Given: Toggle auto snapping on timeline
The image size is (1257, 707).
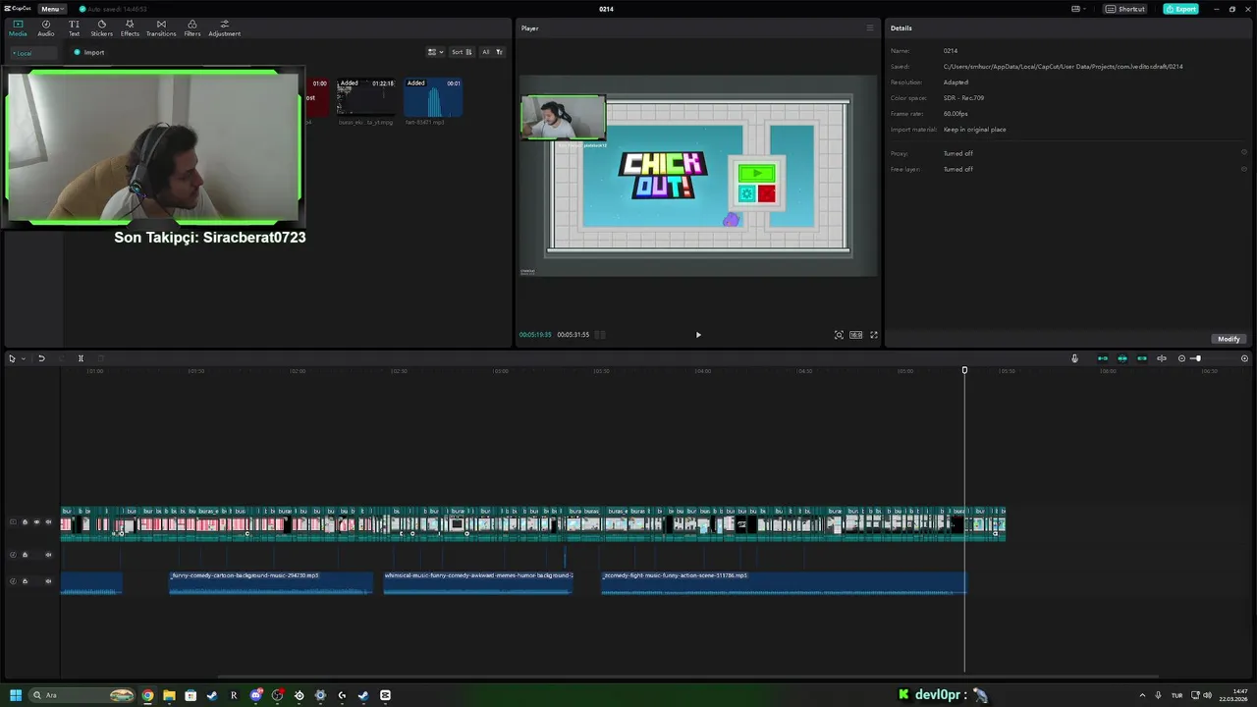Looking at the screenshot, I should click(1122, 358).
